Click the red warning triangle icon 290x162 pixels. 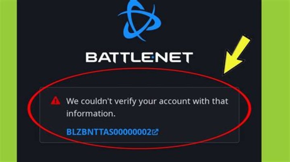pos(56,101)
